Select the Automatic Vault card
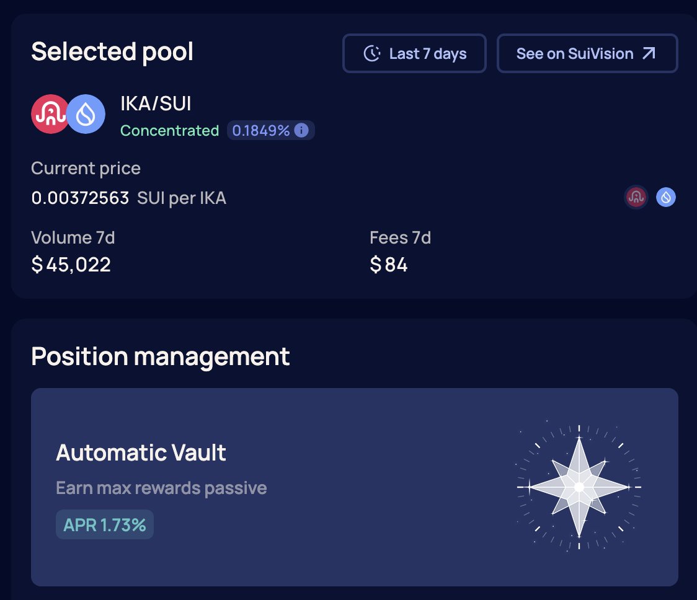The image size is (697, 600). (x=354, y=487)
